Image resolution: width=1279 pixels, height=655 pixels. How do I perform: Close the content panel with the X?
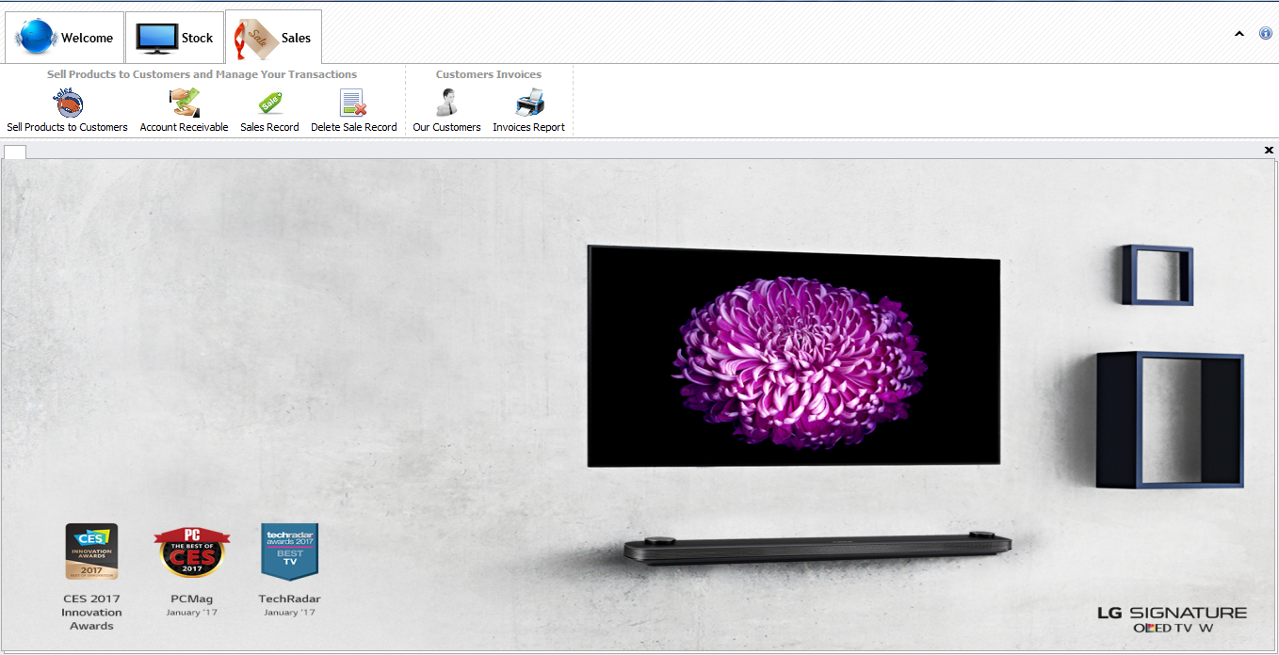(1269, 151)
